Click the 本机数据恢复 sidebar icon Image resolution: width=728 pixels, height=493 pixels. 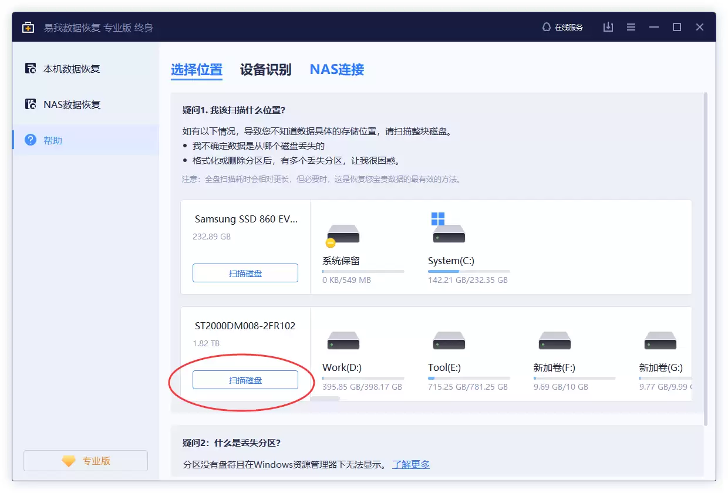31,69
